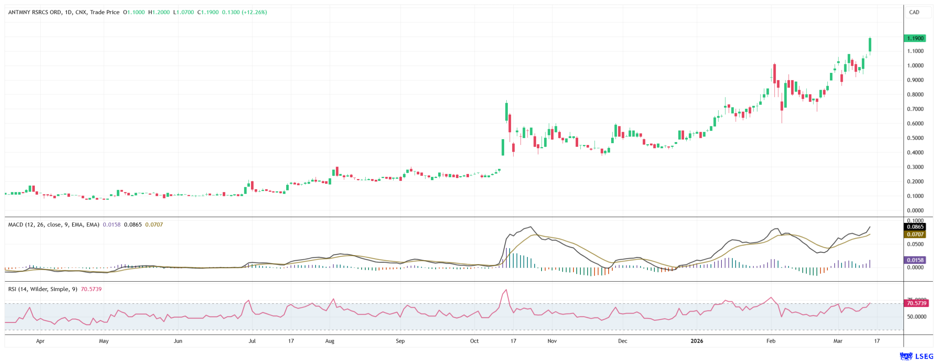The width and height of the screenshot is (938, 361).
Task: Click the (+12.26%) change value in header
Action: click(x=254, y=12)
